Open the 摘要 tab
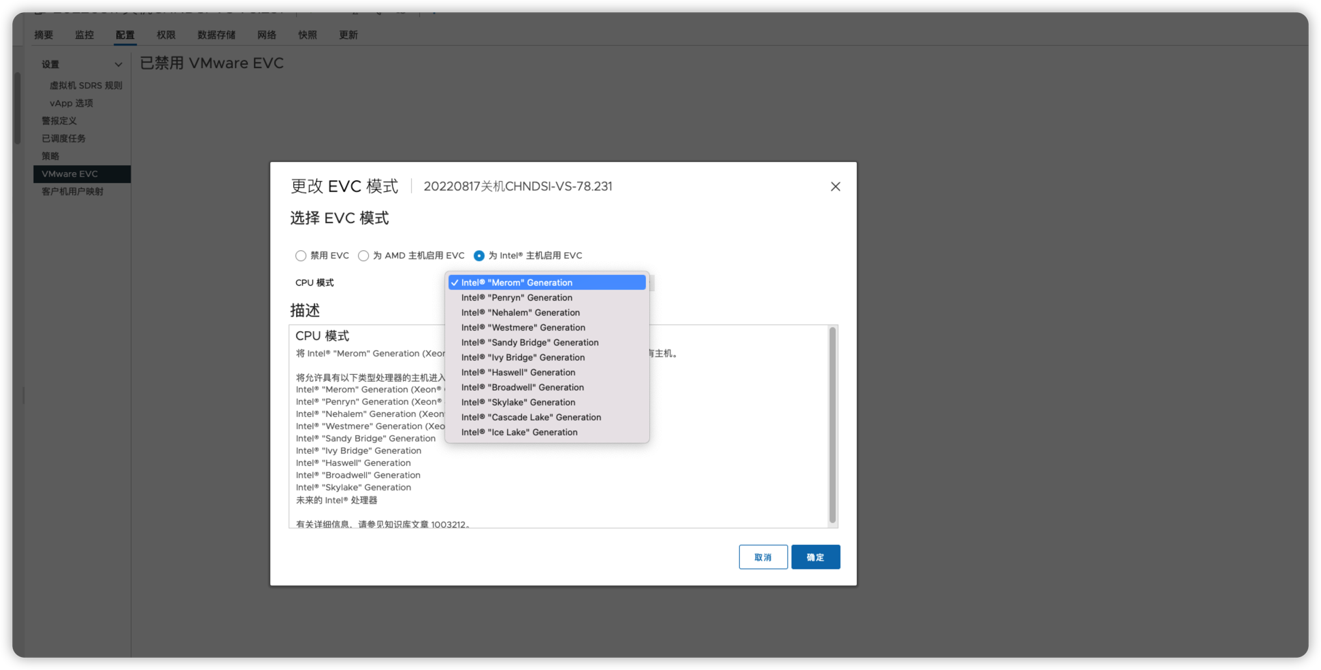Image resolution: width=1321 pixels, height=670 pixels. [44, 35]
